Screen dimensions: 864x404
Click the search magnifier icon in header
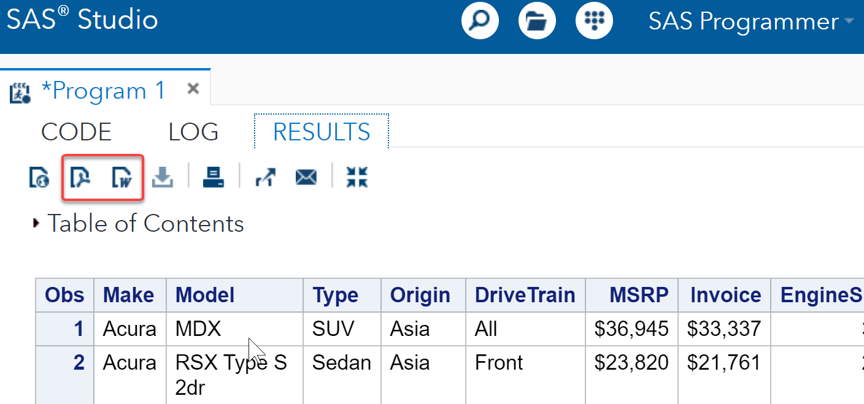(x=479, y=22)
